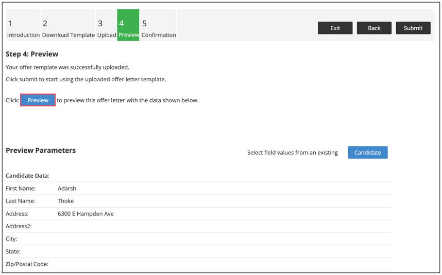442x275 pixels.
Task: Go Back to the previous step
Action: (374, 28)
